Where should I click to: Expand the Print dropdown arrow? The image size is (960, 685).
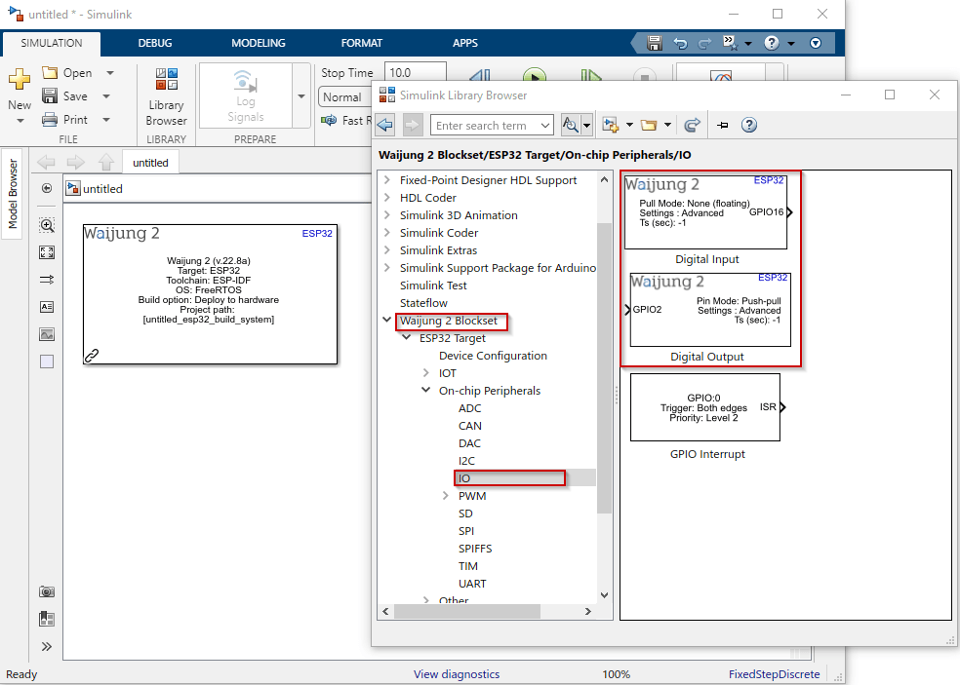point(106,119)
